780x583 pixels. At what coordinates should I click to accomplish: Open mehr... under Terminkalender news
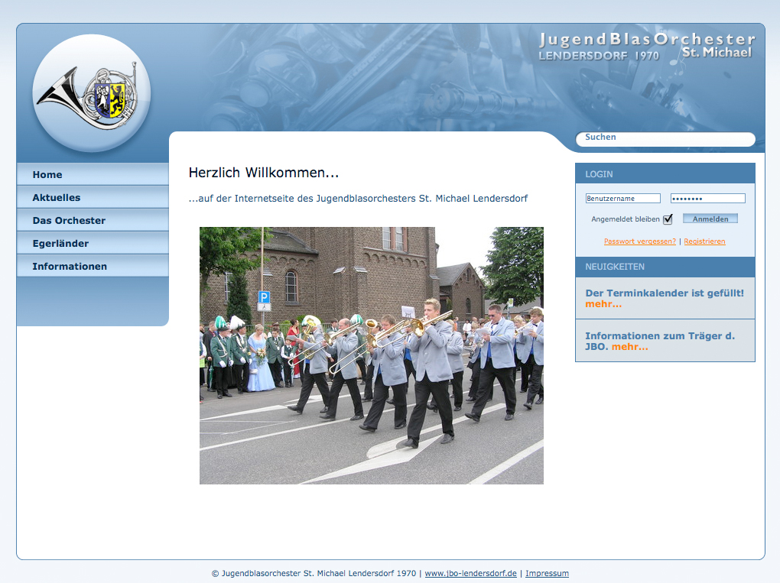pyautogui.click(x=603, y=304)
